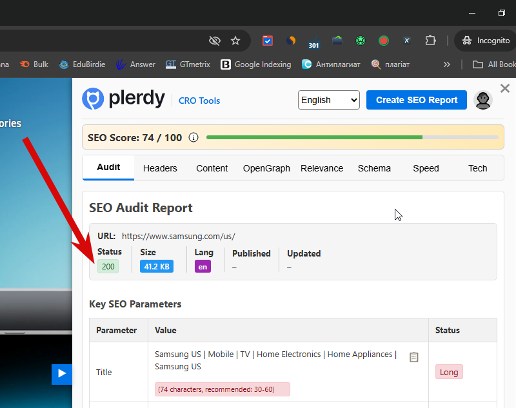The height and width of the screenshot is (408, 516).
Task: Open the 301 redirect extension
Action: pyautogui.click(x=313, y=42)
